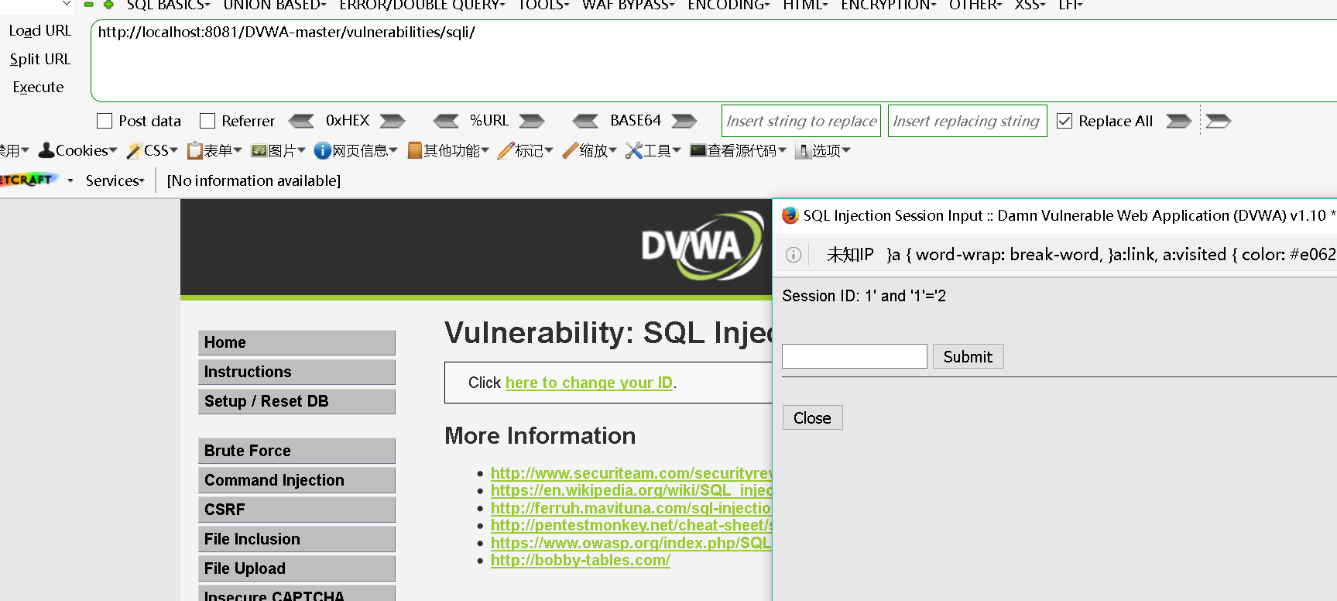Click the tools wrench icon (工具)

pos(634,150)
